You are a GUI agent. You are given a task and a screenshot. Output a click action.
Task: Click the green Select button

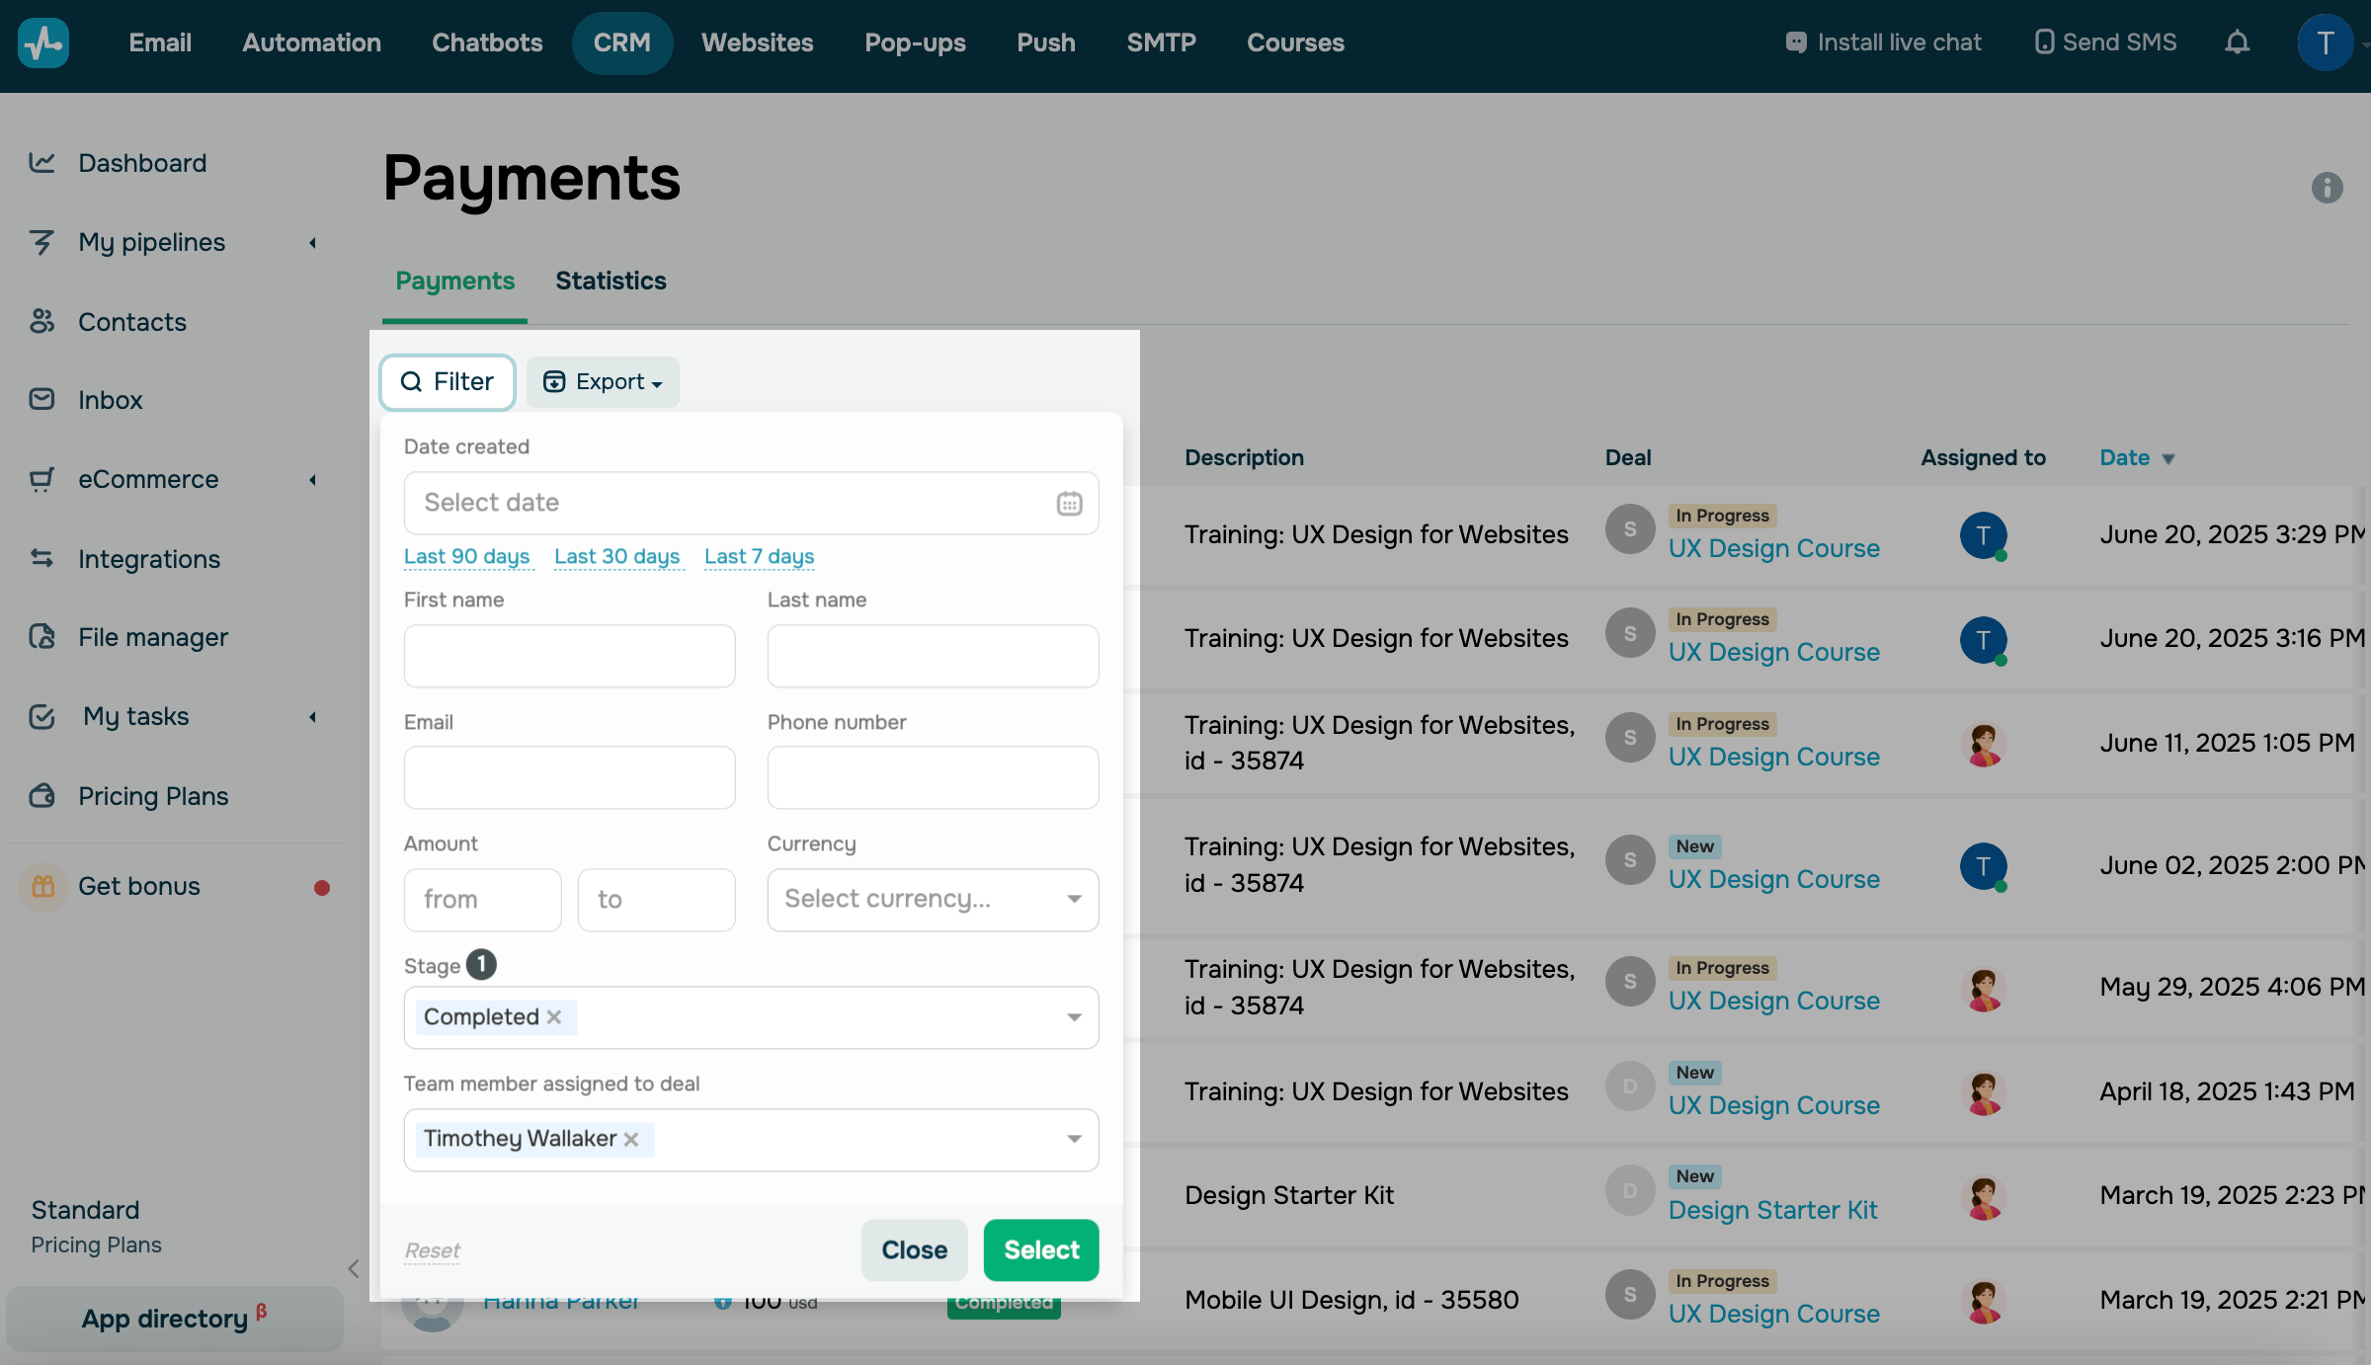click(1040, 1249)
